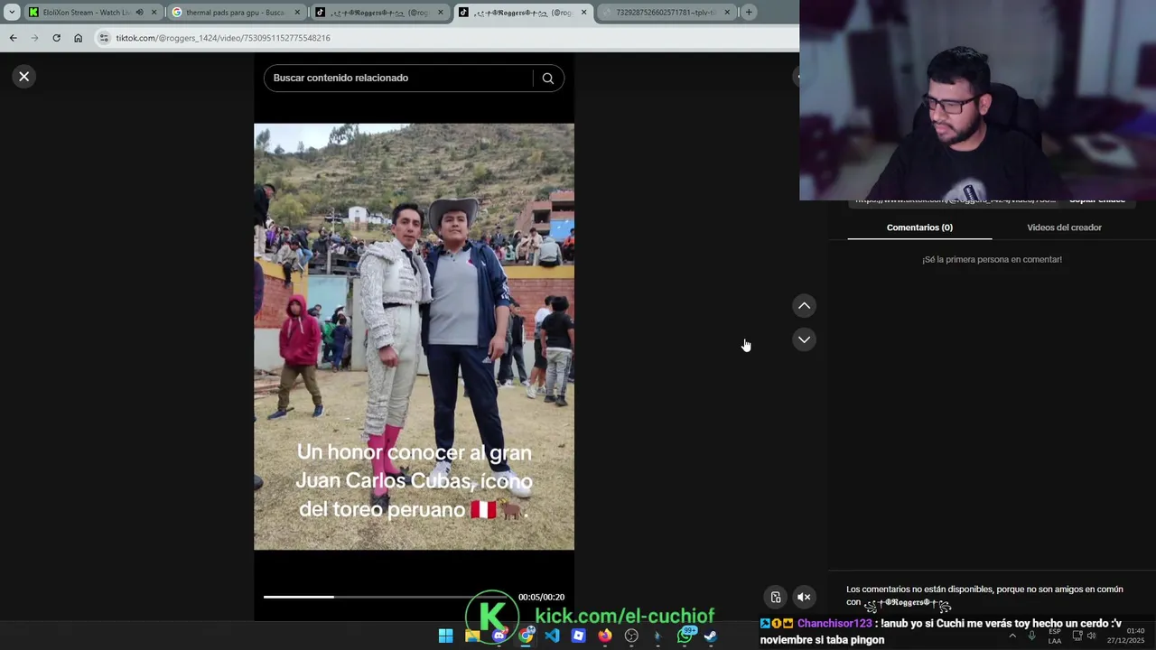This screenshot has width=1156, height=650.
Task: Close the active Roggers TikTok tab
Action: 584,13
